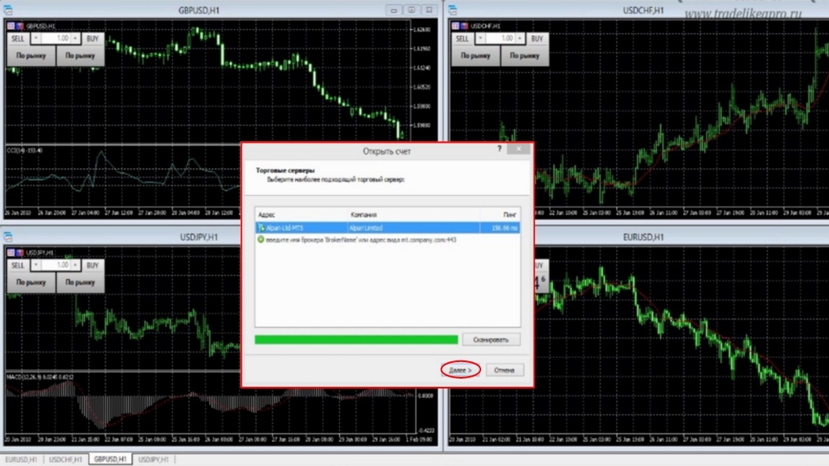Image resolution: width=829 pixels, height=466 pixels.
Task: Click the Далее button in the dialog
Action: [x=460, y=370]
